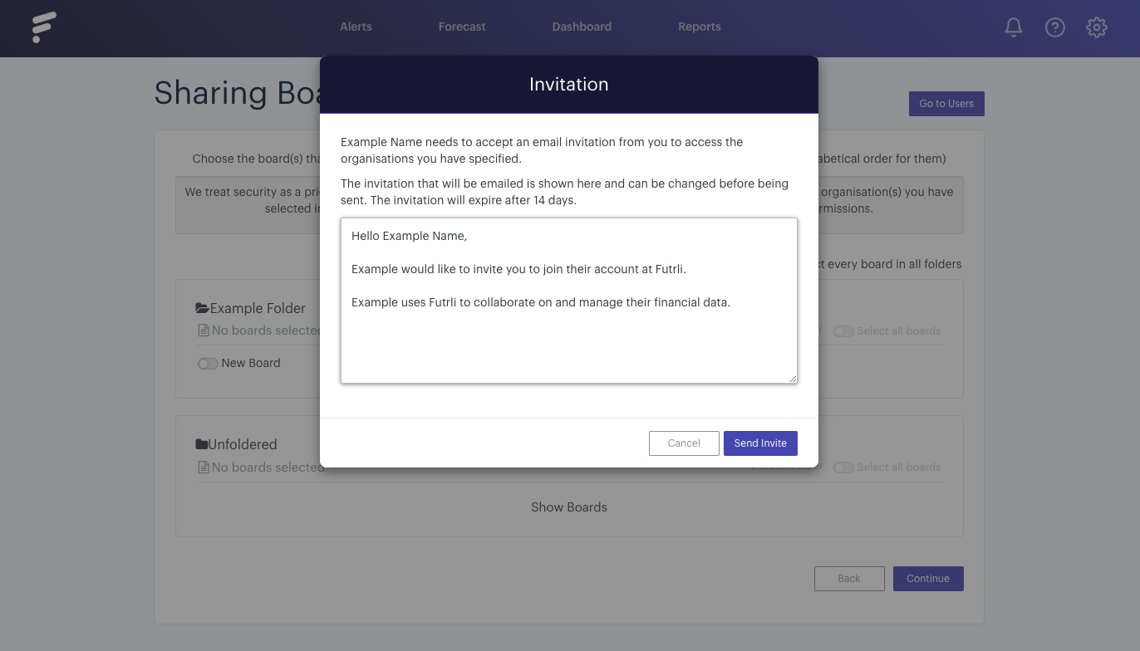The height and width of the screenshot is (651, 1140).
Task: Click the Example Folder open-folder icon
Action: [x=202, y=308]
